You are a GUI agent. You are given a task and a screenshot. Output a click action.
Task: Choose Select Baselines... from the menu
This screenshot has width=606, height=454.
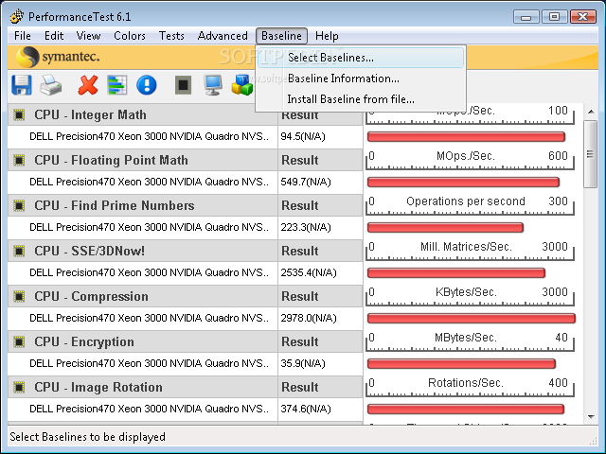coord(361,58)
